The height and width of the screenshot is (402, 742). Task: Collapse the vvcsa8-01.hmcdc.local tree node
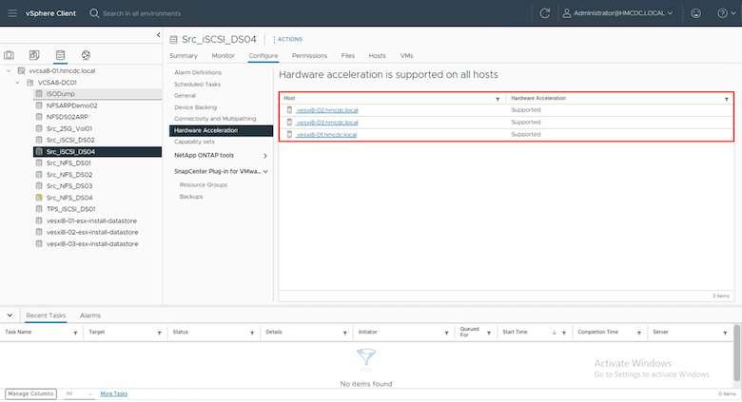10,70
